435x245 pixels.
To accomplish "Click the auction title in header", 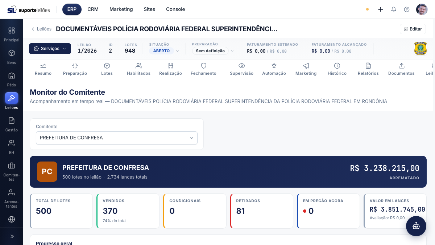I will point(167,29).
